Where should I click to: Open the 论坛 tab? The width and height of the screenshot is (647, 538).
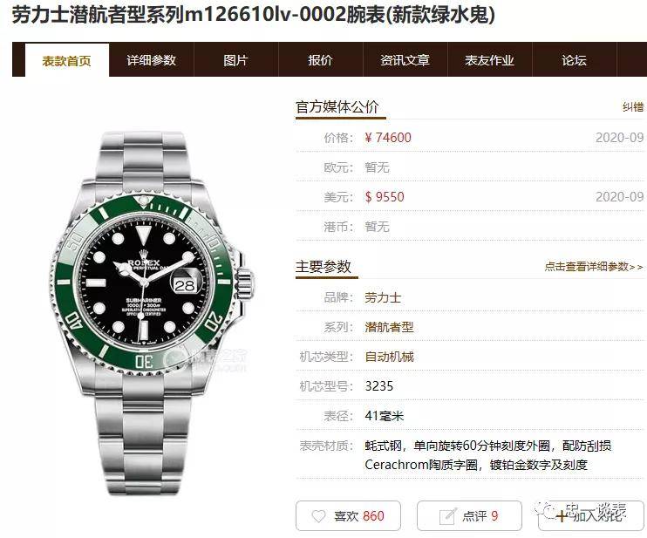[575, 60]
